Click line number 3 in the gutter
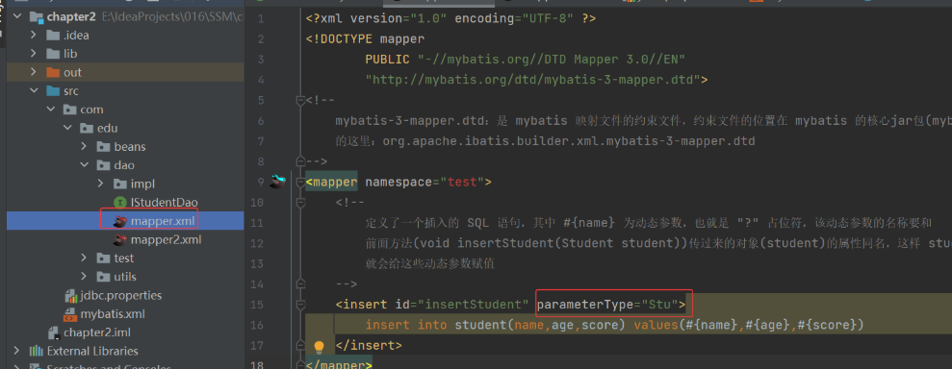 261,59
